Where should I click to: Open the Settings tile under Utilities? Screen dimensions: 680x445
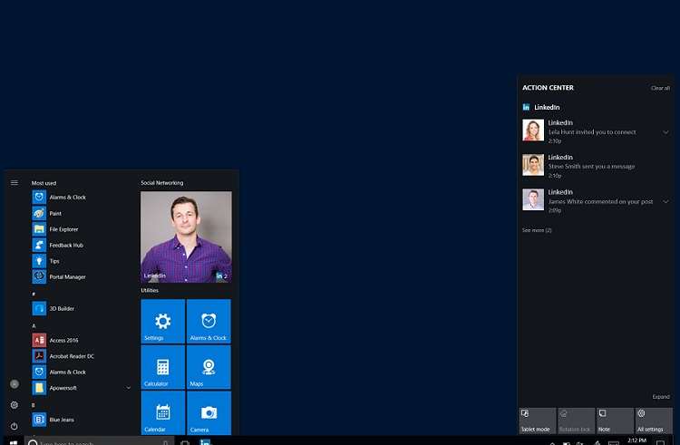point(162,321)
